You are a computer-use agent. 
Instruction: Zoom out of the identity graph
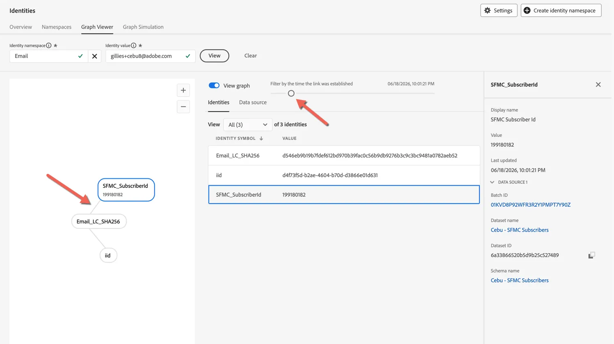pos(183,107)
